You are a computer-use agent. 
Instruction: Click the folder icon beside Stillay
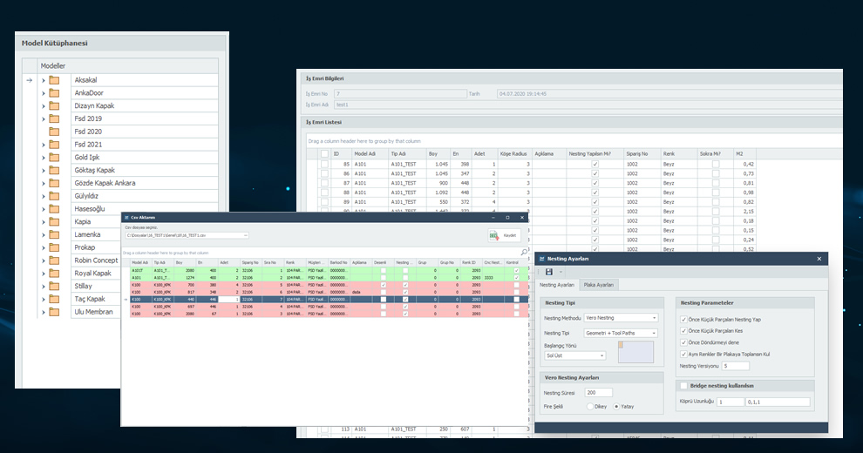point(54,286)
